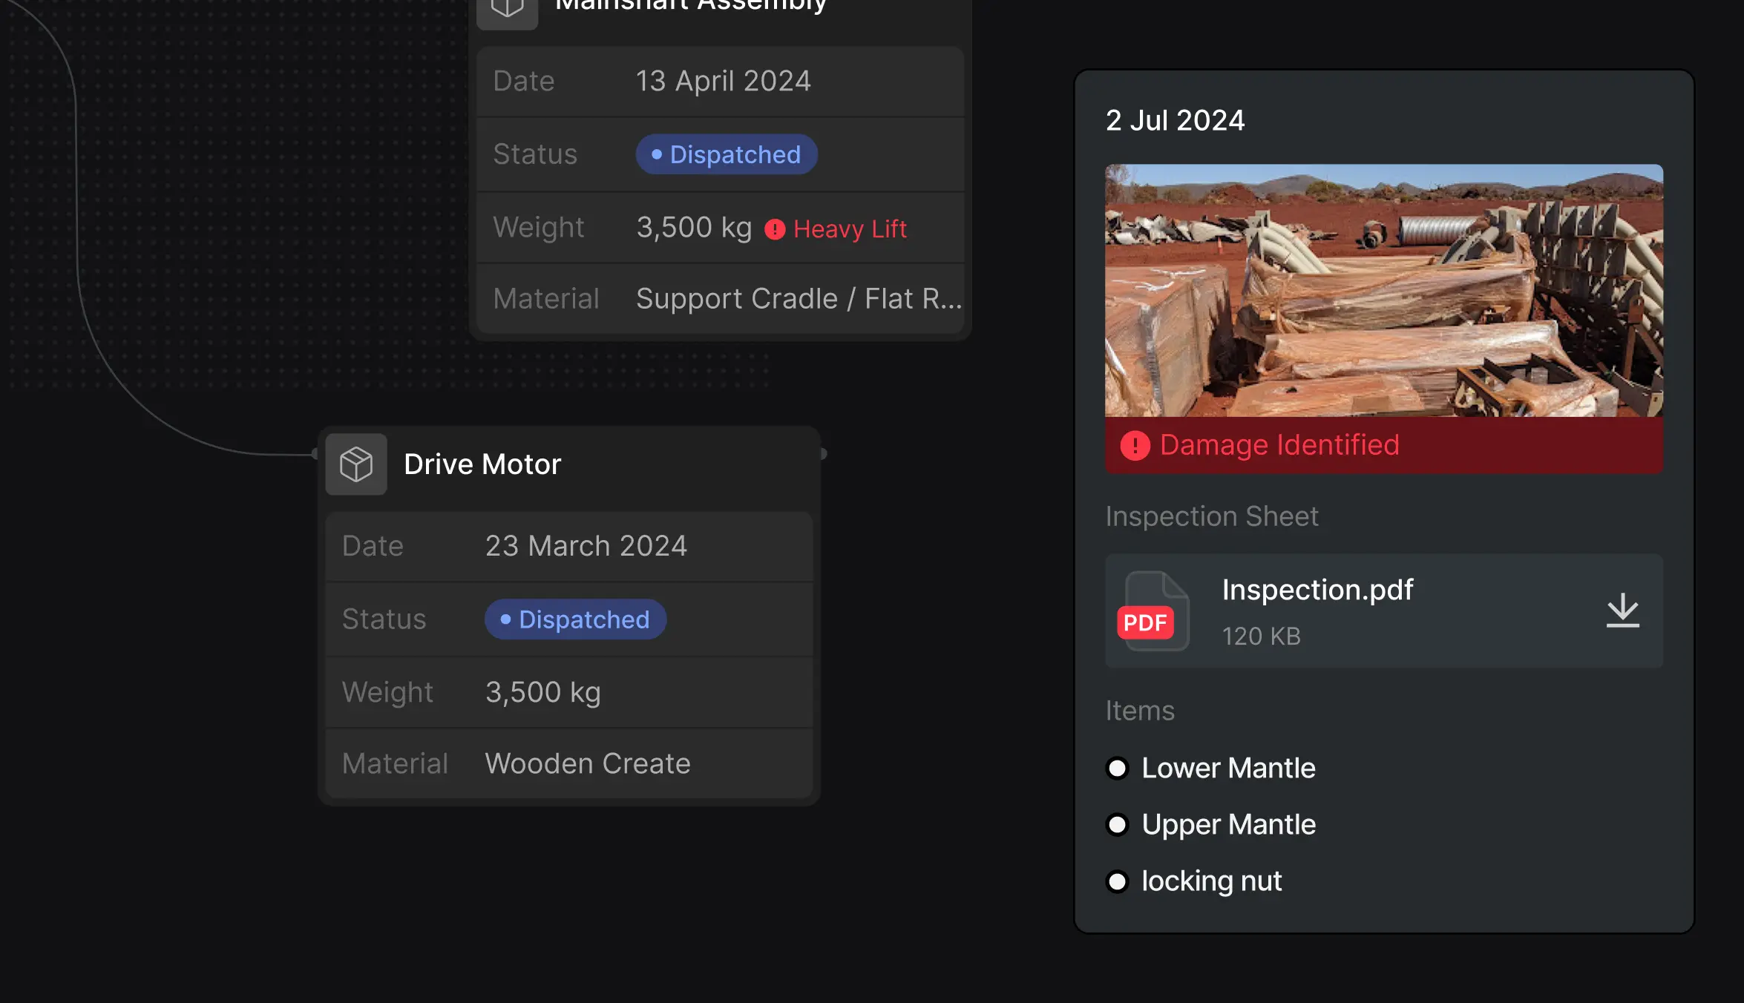
Task: Click the status dot inside the Dispatched badge on Drive Motor
Action: pos(505,619)
